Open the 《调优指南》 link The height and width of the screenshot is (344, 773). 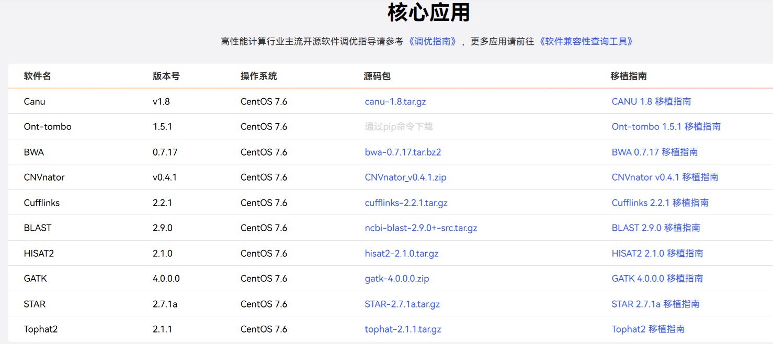click(434, 41)
